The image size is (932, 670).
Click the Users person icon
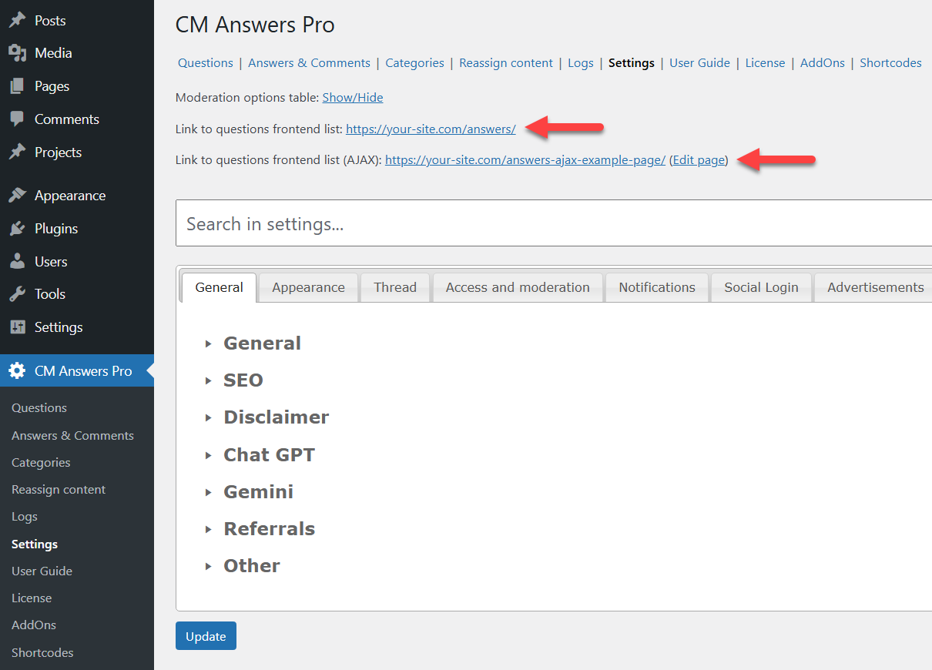click(x=17, y=262)
